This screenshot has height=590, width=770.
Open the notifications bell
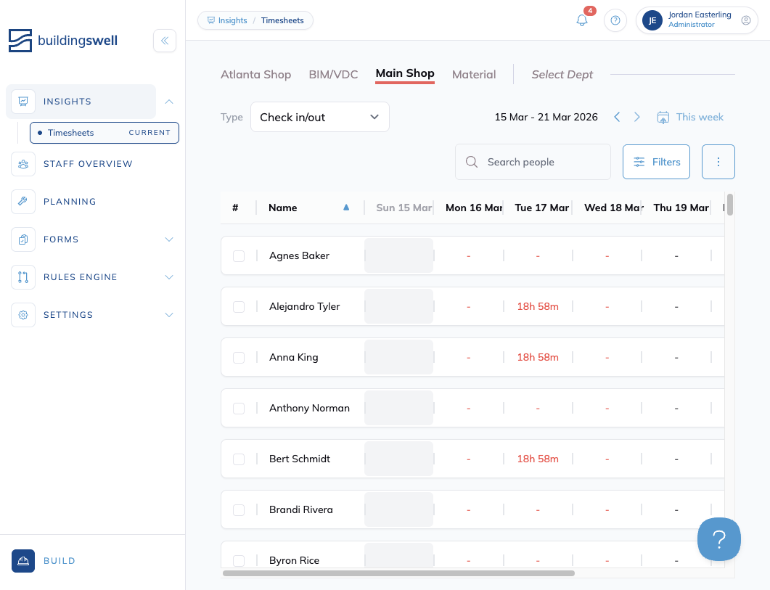tap(582, 20)
